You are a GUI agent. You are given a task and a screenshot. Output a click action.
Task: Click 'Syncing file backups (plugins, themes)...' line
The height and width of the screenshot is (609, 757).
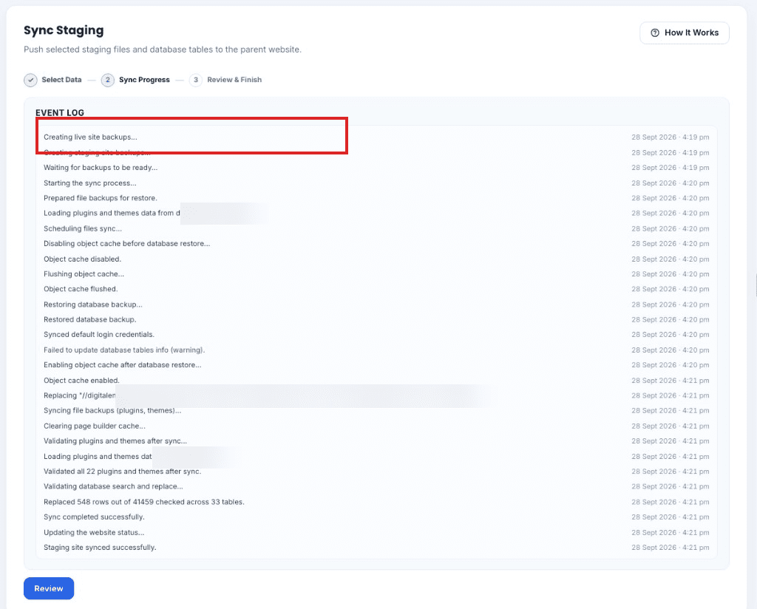112,410
